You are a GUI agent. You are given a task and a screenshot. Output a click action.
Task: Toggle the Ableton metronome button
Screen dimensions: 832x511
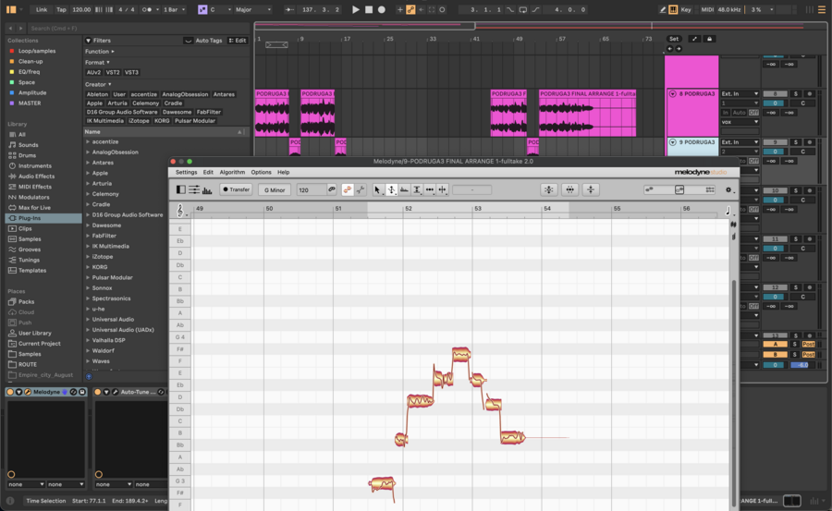[148, 9]
